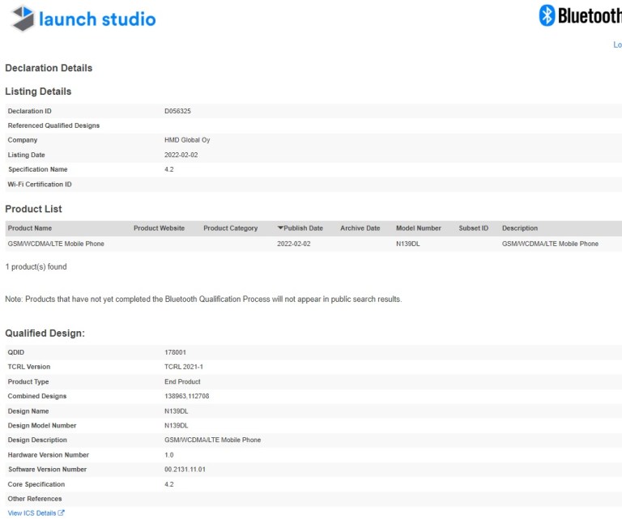
Task: Click the company name HMD Global Oy
Action: tap(187, 140)
